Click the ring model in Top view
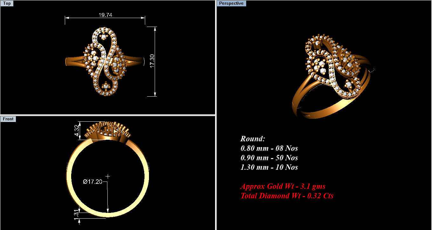Viewport: 432px width, 230px height. [105, 61]
